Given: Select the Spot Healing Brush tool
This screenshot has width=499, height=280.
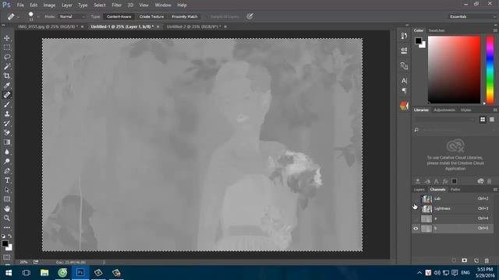Looking at the screenshot, I should pyautogui.click(x=7, y=95).
